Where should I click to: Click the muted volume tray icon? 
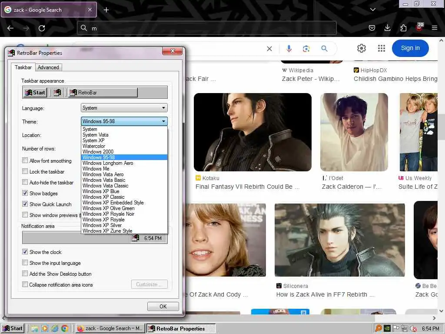(x=414, y=329)
